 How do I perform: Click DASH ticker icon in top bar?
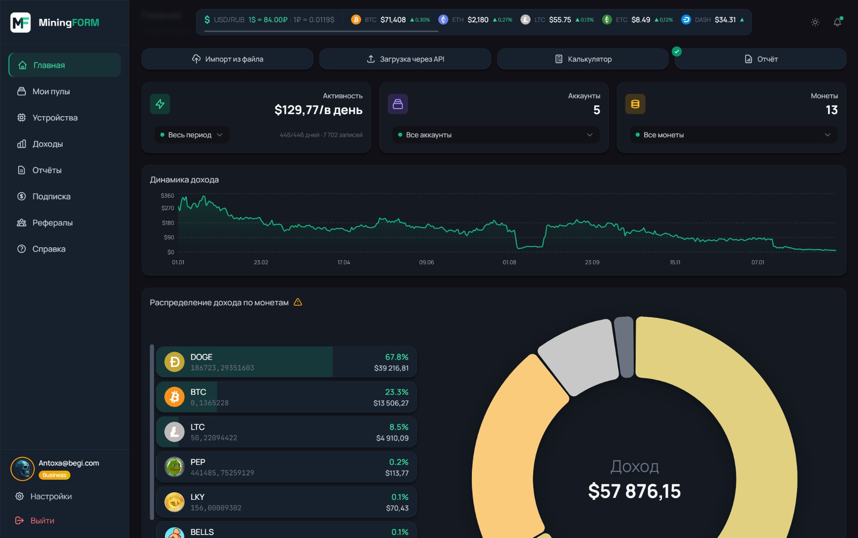(686, 20)
